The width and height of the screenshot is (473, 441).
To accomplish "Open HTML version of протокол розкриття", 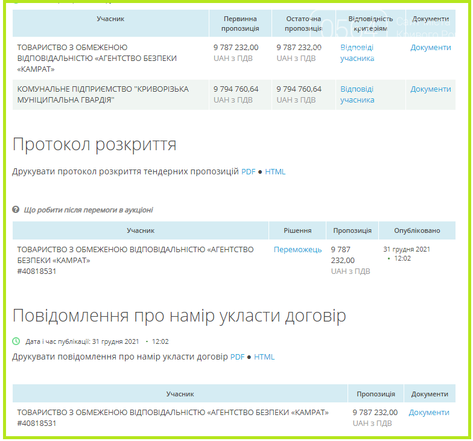I will click(x=275, y=171).
